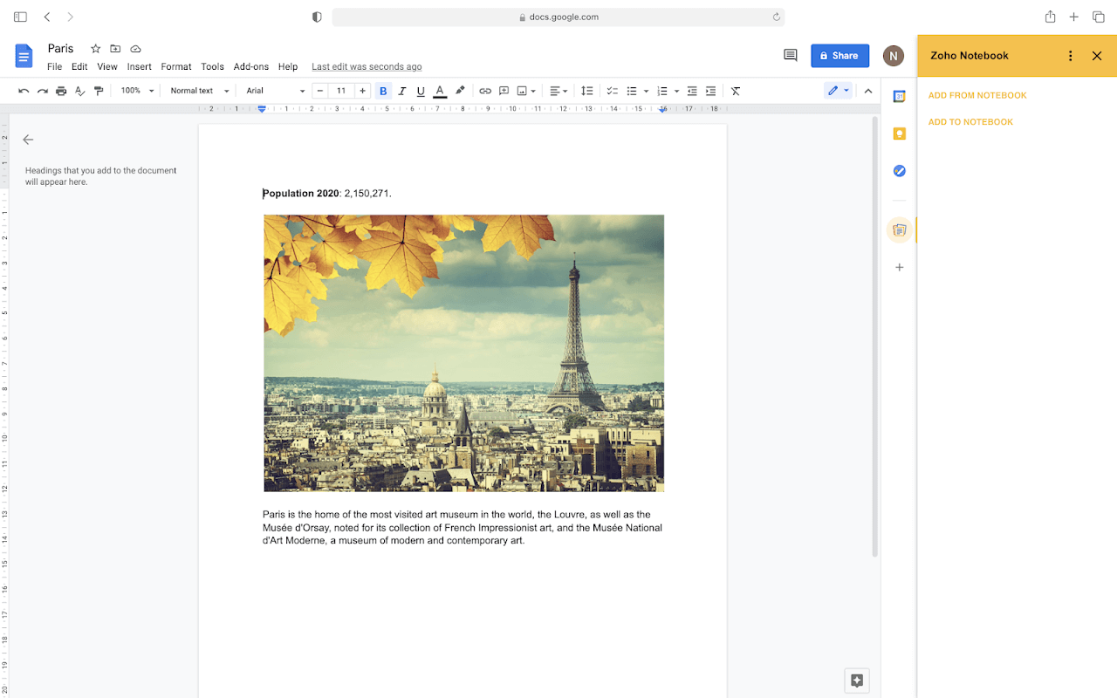Open Google Keep from the side panel
Image resolution: width=1117 pixels, height=698 pixels.
899,133
